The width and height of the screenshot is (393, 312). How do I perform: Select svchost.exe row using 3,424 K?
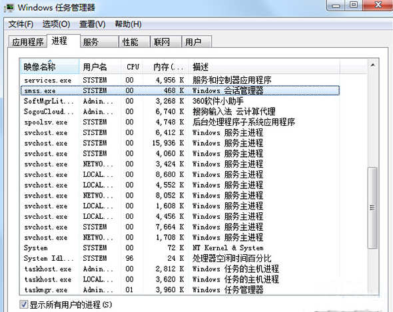(x=180, y=164)
